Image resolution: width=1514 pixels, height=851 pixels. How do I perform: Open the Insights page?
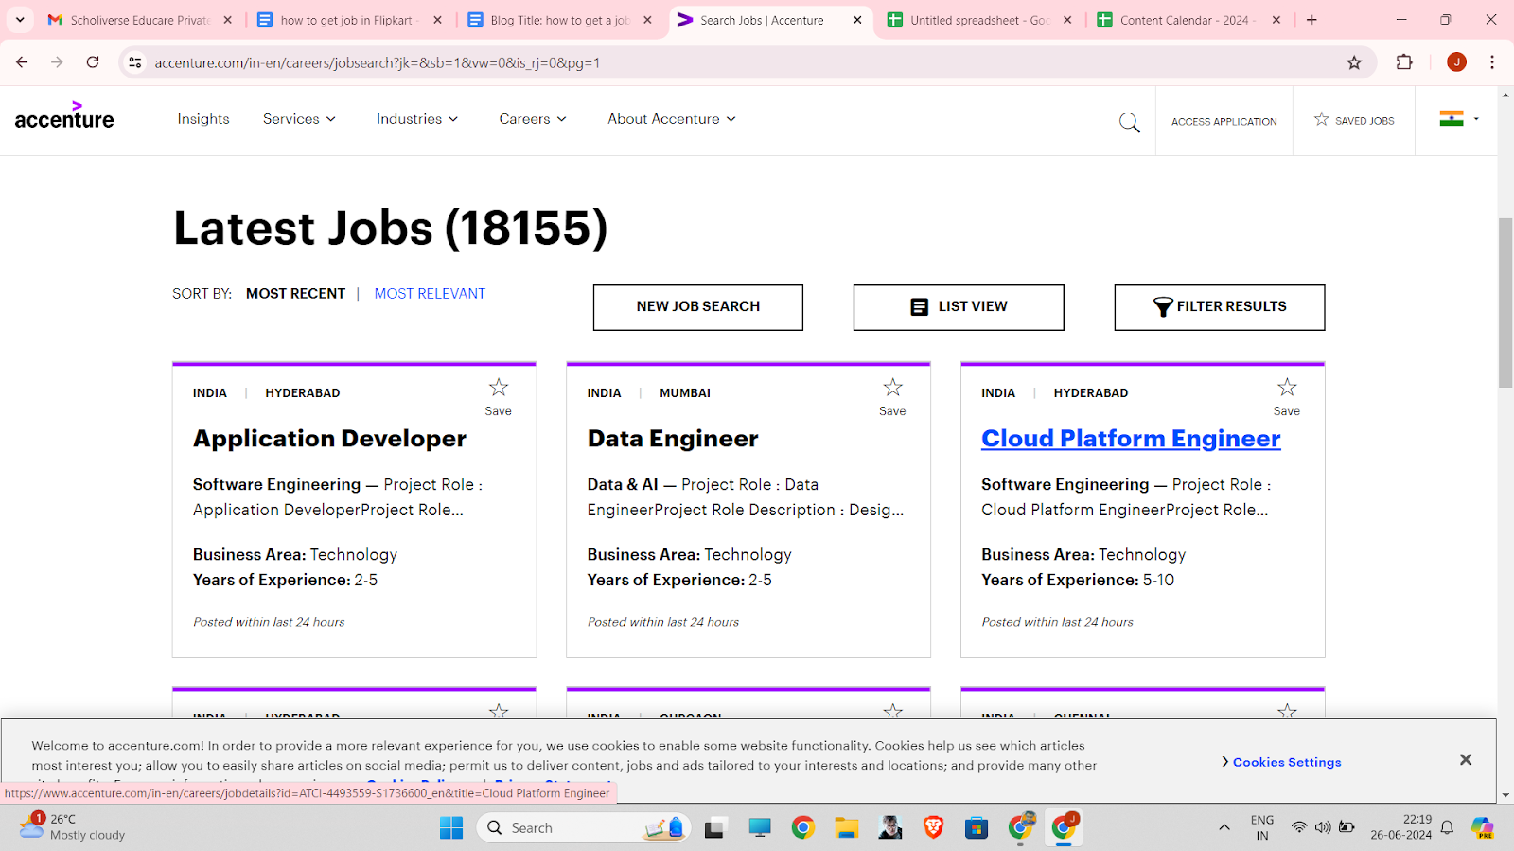click(x=203, y=119)
